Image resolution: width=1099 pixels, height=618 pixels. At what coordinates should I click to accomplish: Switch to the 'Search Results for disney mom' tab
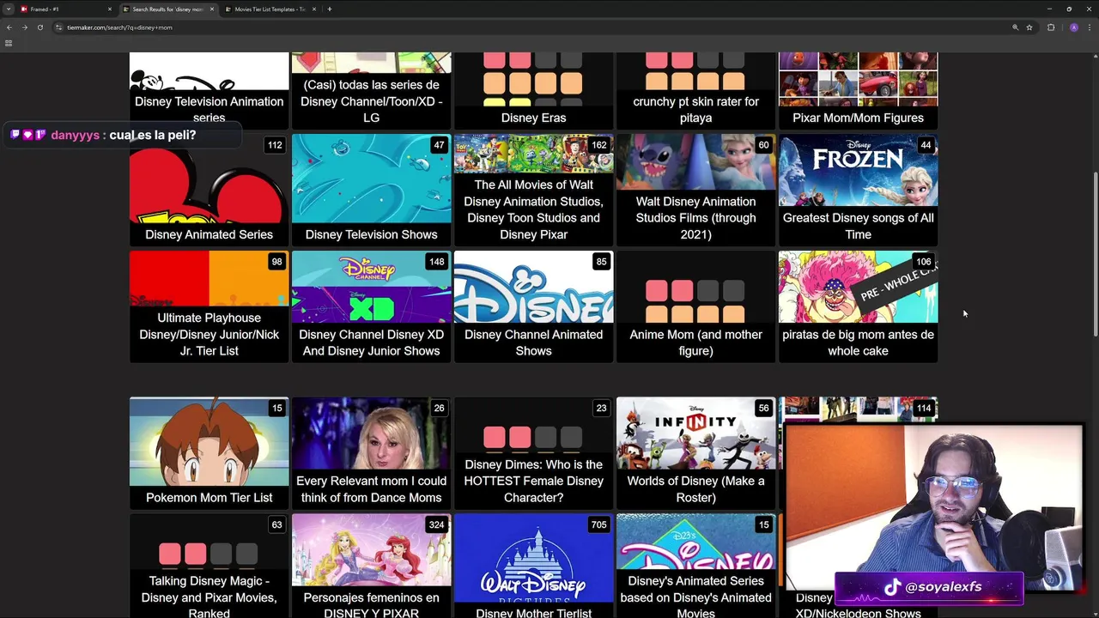click(168, 9)
